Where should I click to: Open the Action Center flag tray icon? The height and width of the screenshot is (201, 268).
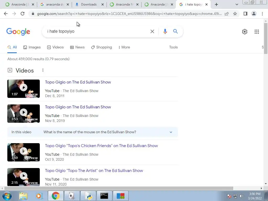coord(229,196)
